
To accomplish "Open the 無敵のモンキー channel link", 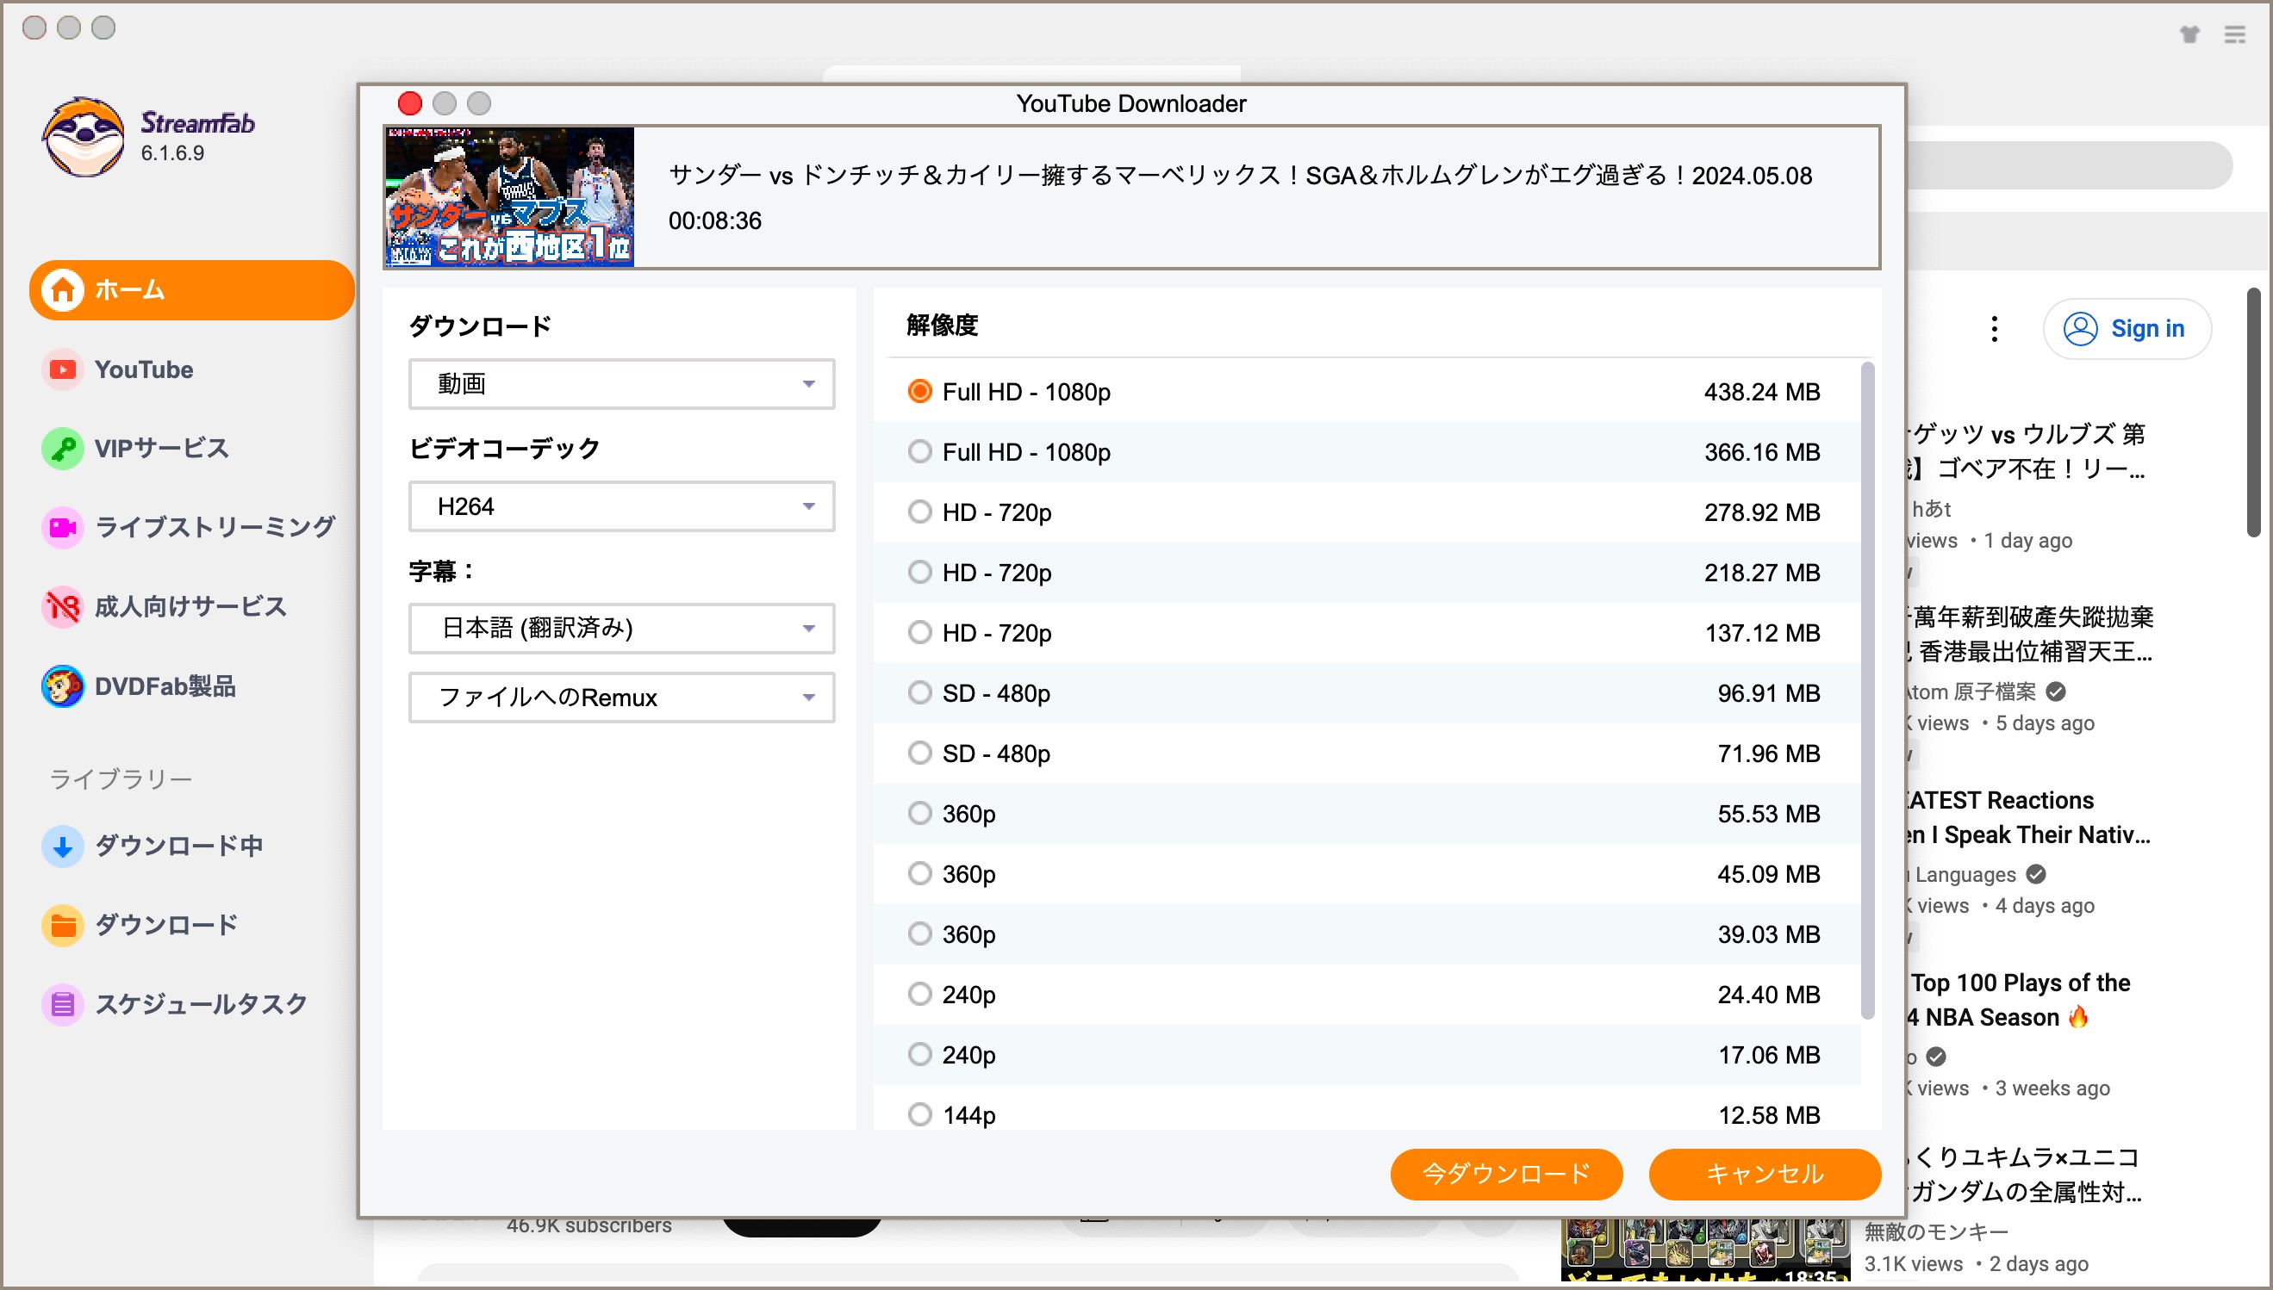I will (1936, 1231).
